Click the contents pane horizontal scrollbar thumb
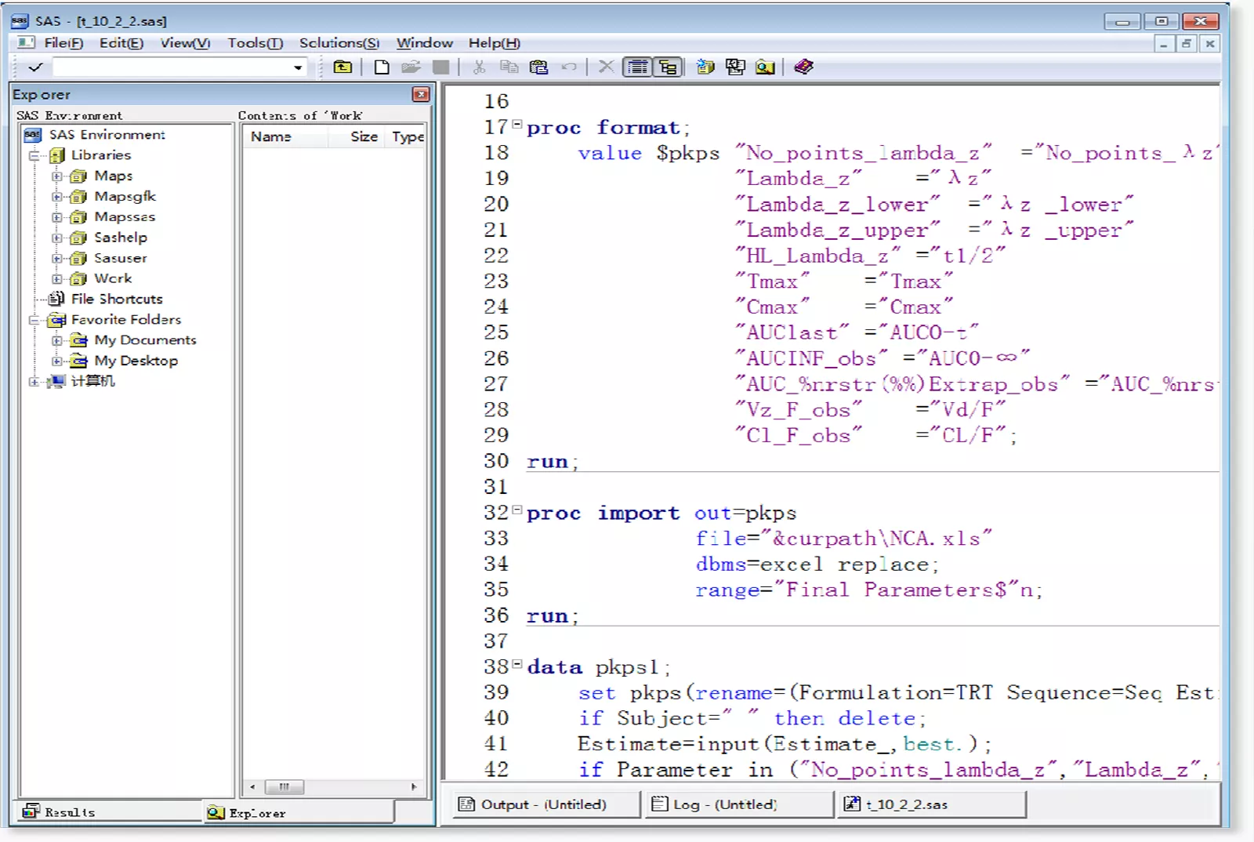 coord(284,786)
